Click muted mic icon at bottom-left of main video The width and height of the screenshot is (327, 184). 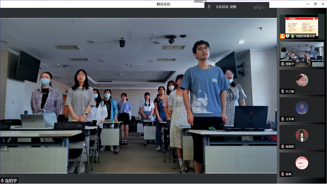coord(2,181)
